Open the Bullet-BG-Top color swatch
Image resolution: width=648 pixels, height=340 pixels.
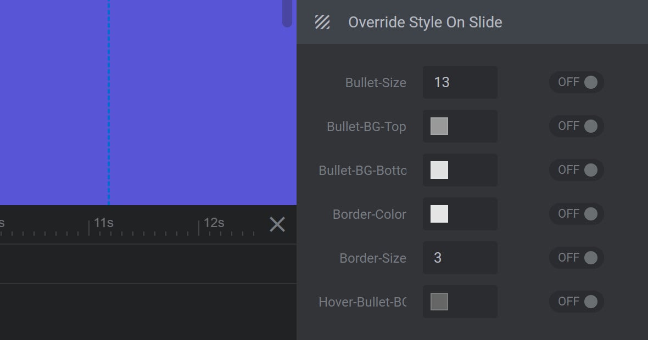(439, 126)
